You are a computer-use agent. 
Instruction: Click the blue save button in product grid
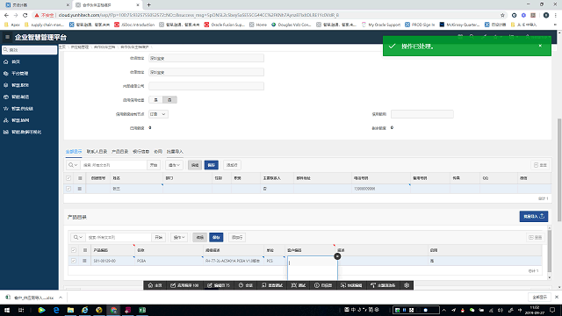click(216, 237)
